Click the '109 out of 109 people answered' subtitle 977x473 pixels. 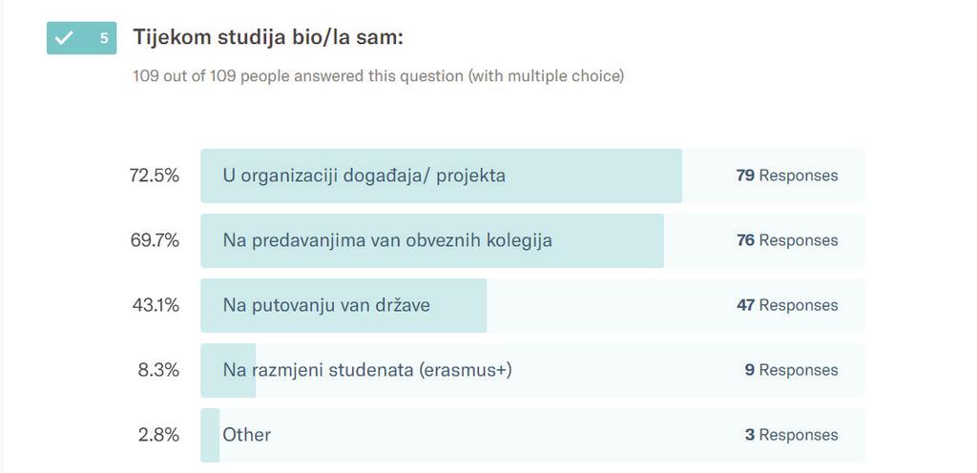(x=378, y=76)
